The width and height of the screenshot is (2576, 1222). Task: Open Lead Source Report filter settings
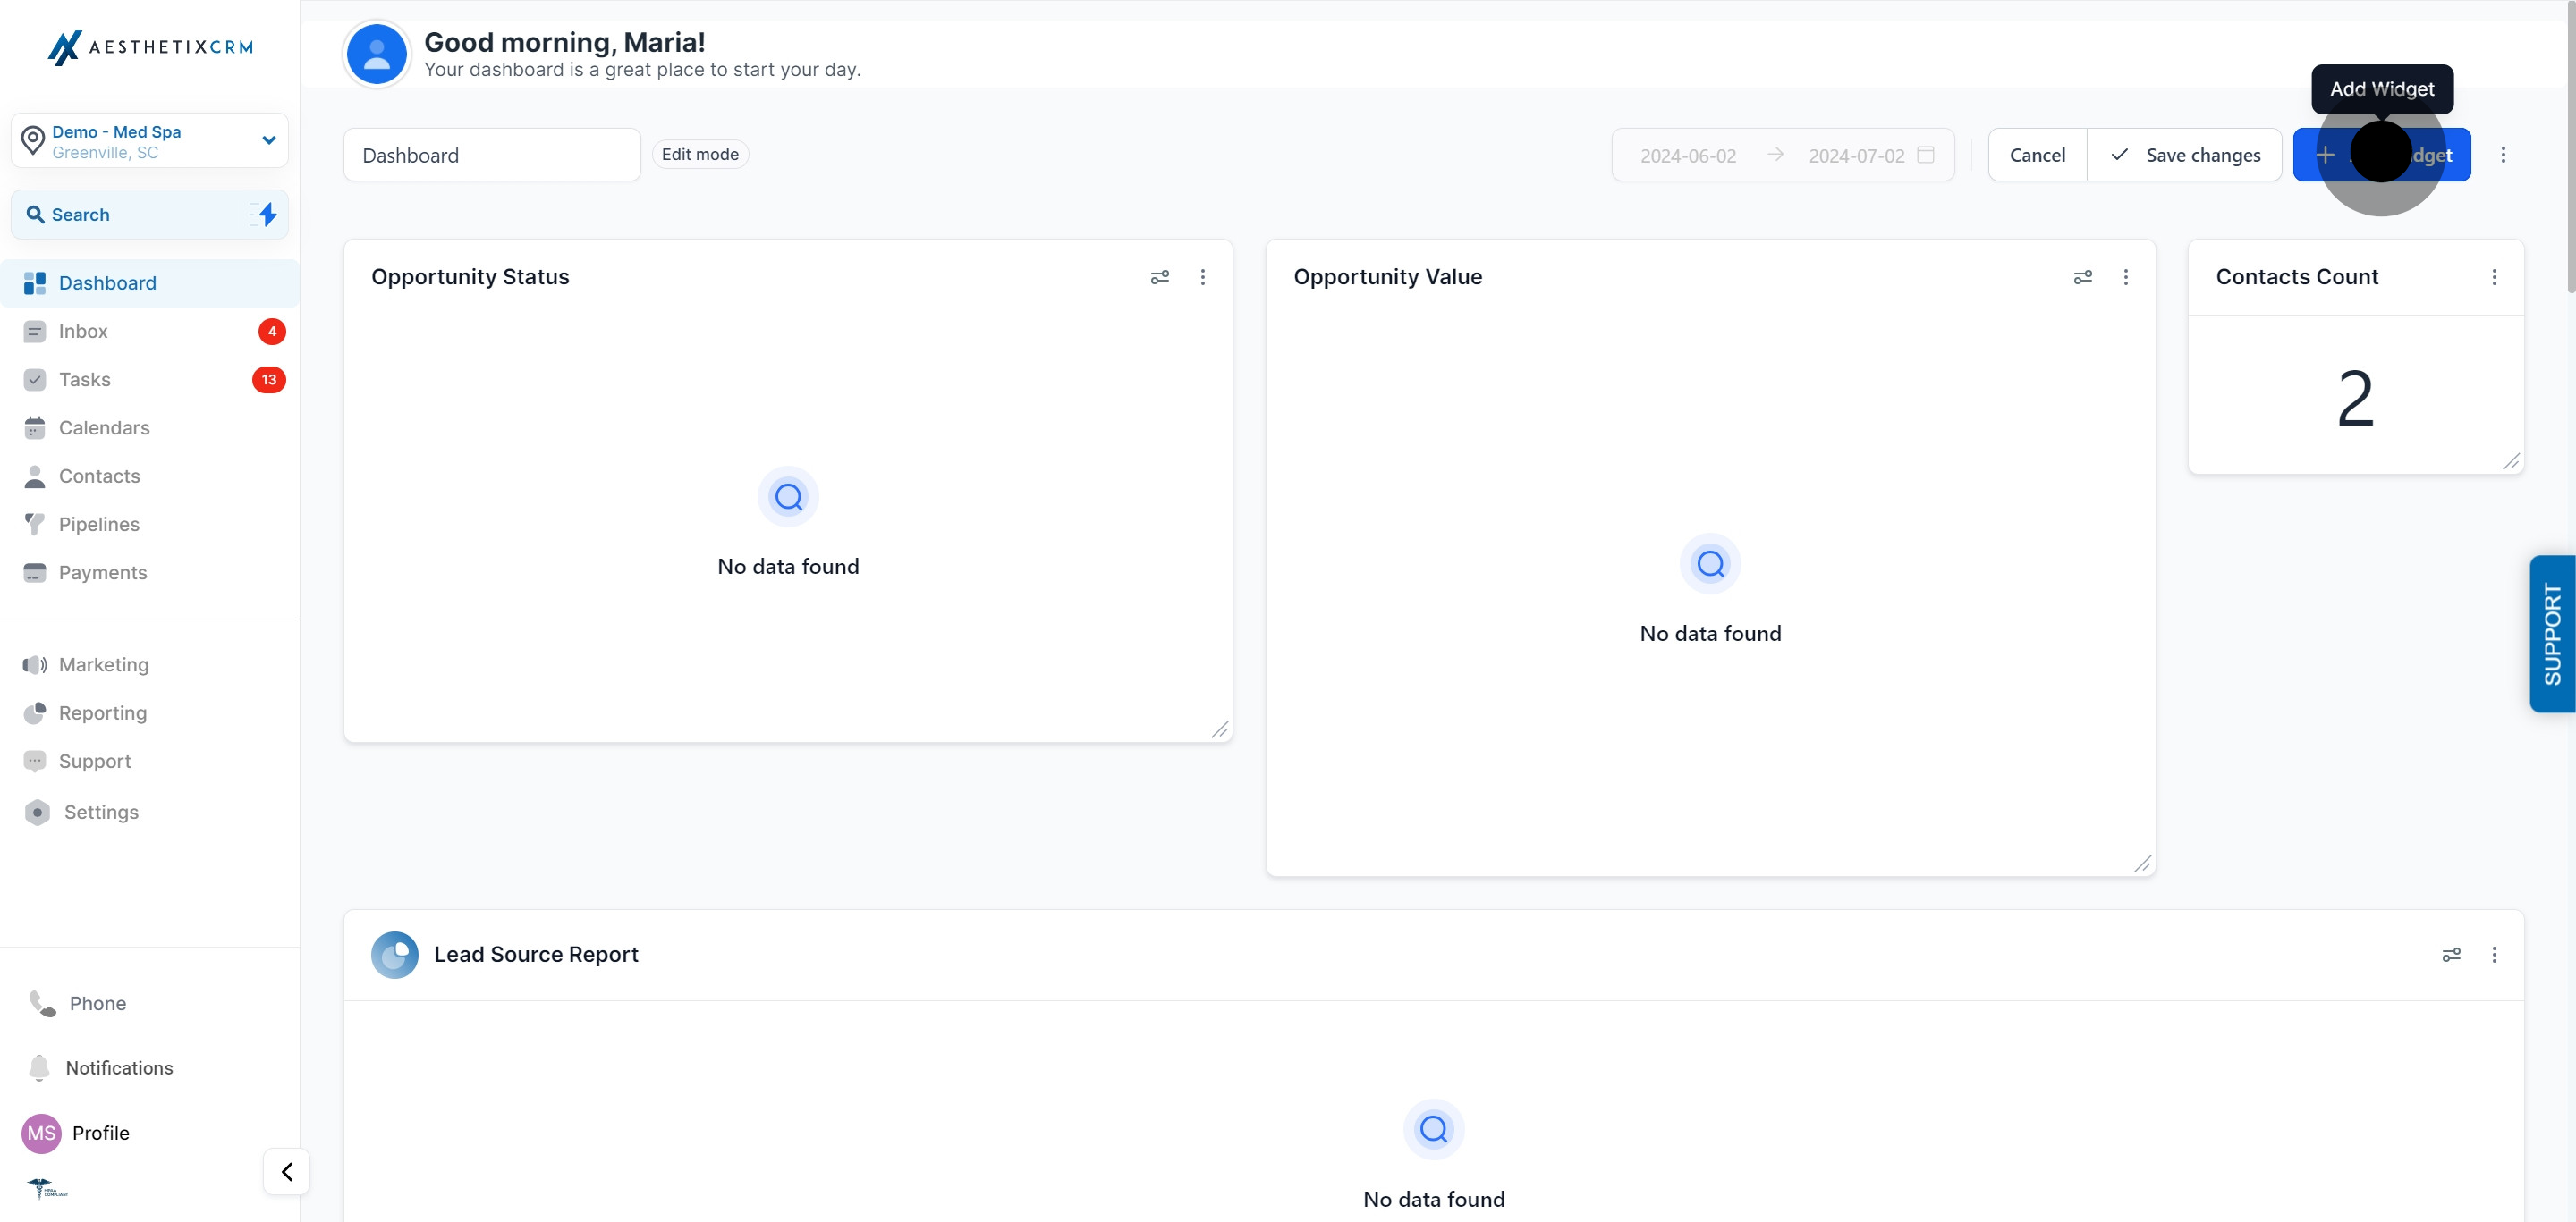tap(2451, 954)
